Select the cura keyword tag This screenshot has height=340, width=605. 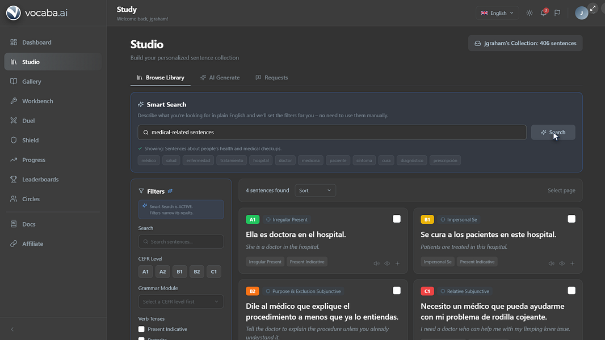386,160
